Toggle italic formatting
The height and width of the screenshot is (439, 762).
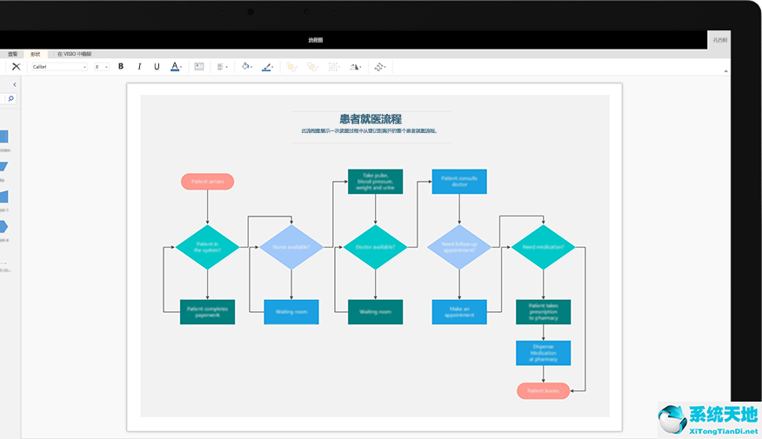(x=139, y=67)
